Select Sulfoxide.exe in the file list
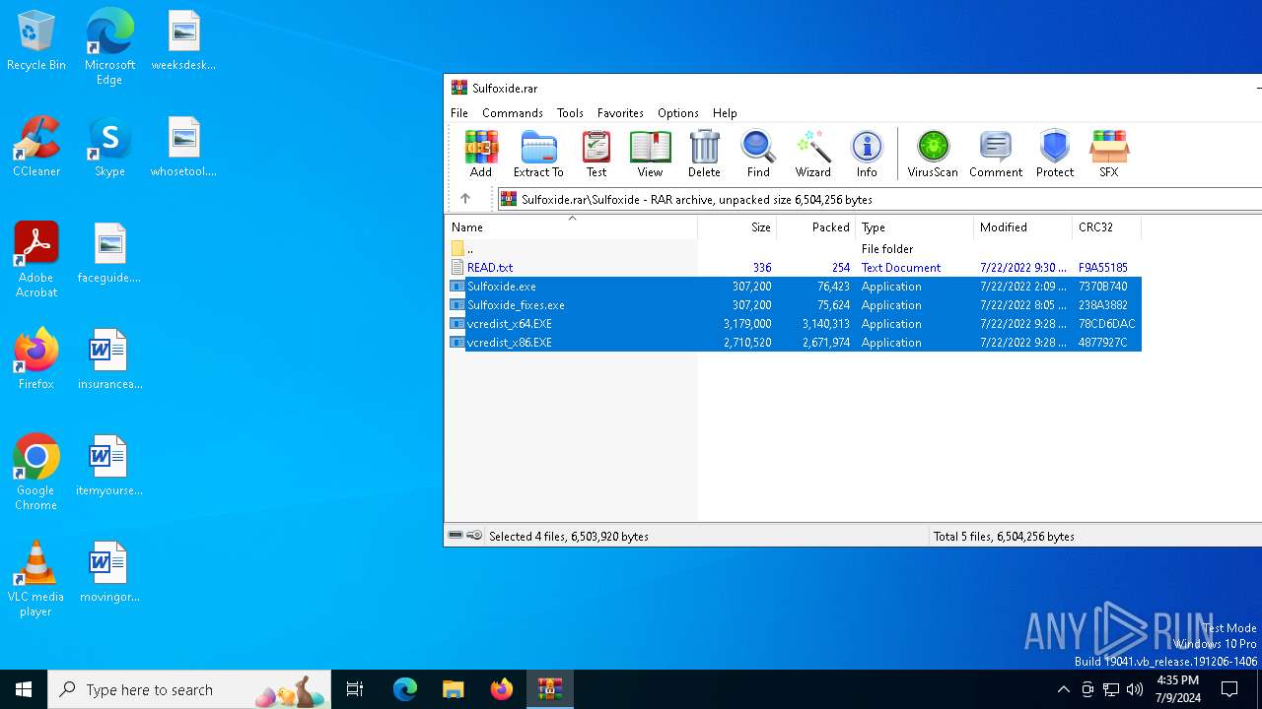This screenshot has height=709, width=1262. pos(794,287)
